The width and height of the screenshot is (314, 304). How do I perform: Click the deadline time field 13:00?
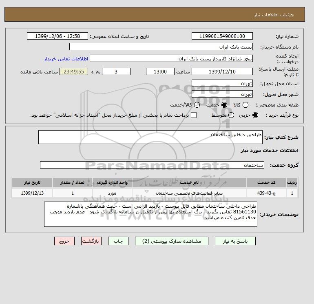pos(160,71)
